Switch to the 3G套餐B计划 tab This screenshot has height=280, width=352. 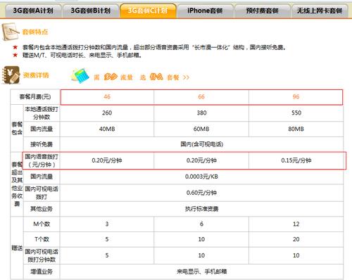click(91, 11)
